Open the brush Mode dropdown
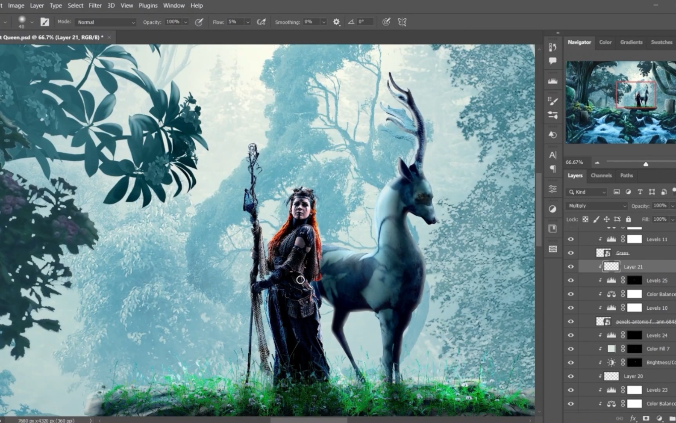The height and width of the screenshot is (423, 676). click(106, 22)
